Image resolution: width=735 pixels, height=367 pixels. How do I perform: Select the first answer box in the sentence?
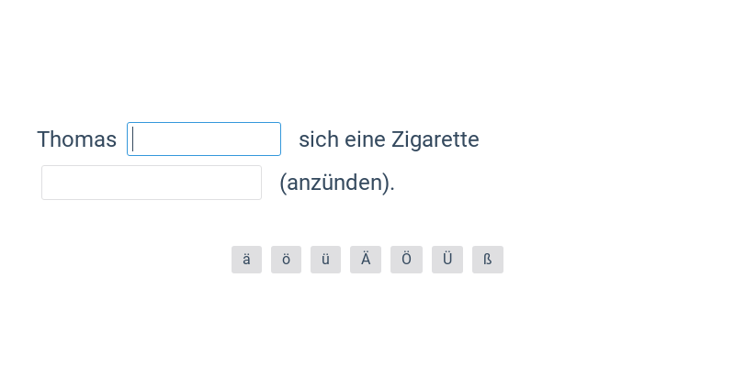pos(204,139)
